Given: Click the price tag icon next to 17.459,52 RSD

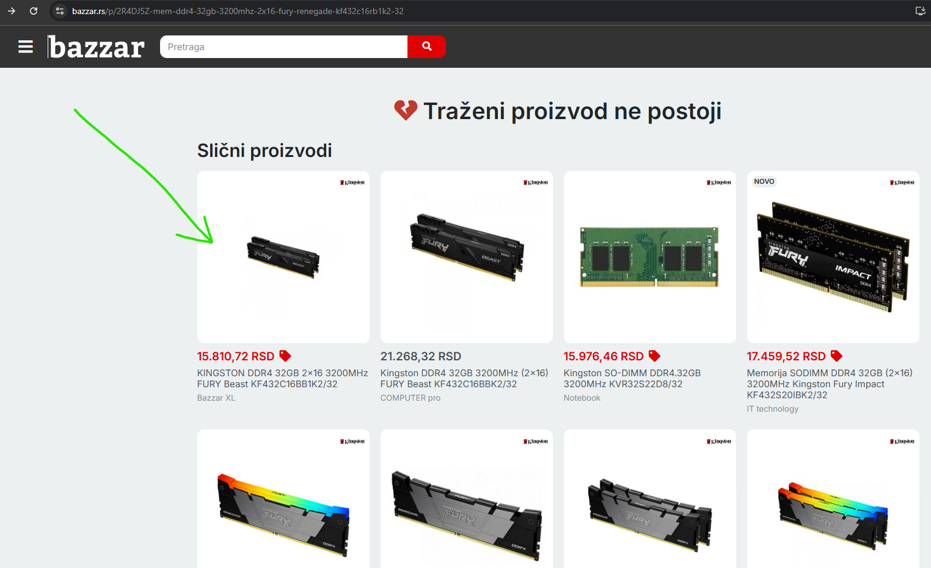Looking at the screenshot, I should point(836,356).
